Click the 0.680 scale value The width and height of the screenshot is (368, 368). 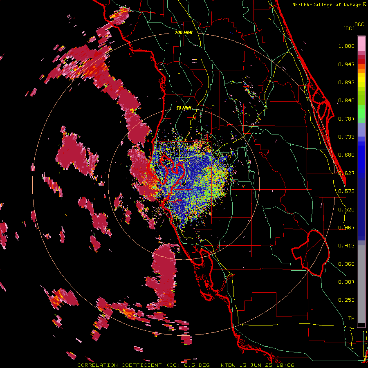click(346, 155)
